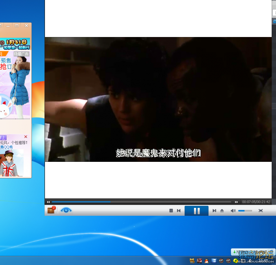Click the eject/open file icon

point(222,211)
